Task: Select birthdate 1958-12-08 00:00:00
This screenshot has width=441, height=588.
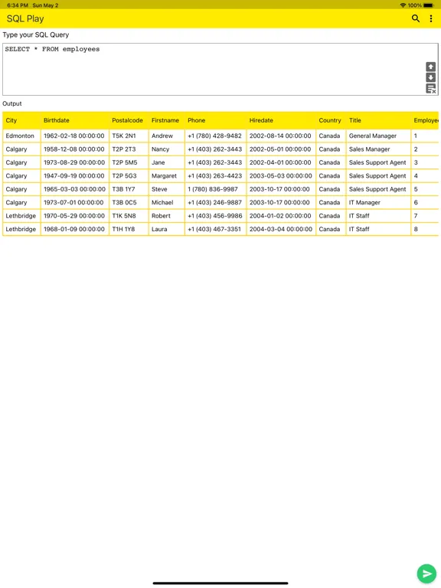Action: (x=74, y=149)
